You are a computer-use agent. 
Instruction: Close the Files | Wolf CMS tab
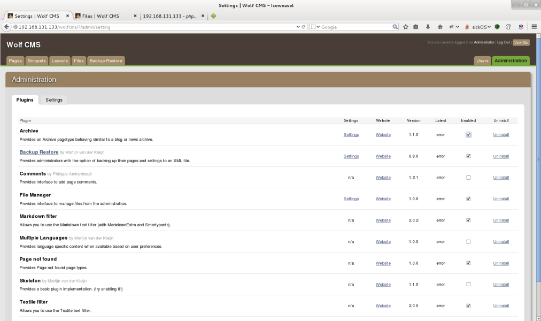[135, 16]
